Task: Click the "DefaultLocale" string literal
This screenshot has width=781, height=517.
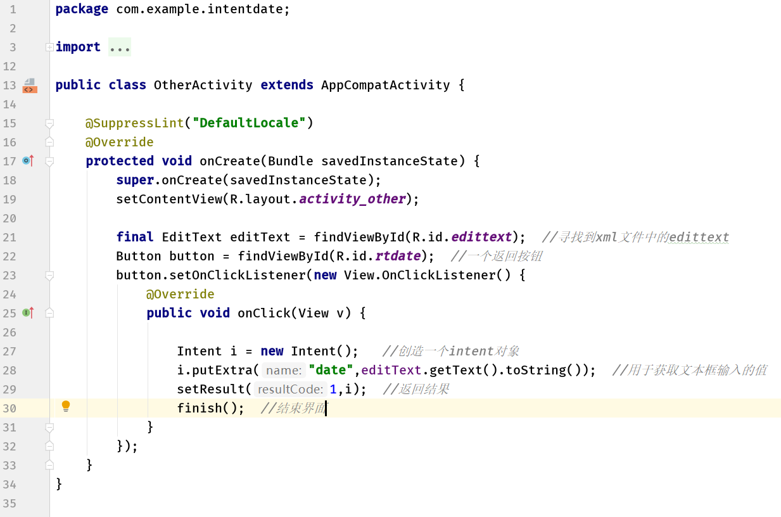Action: click(x=249, y=123)
